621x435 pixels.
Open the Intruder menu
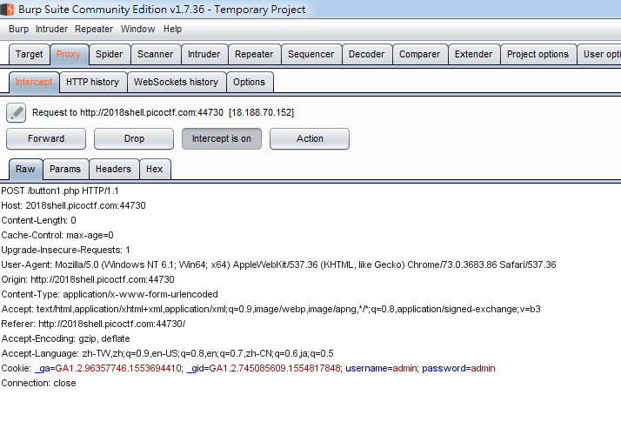click(51, 29)
